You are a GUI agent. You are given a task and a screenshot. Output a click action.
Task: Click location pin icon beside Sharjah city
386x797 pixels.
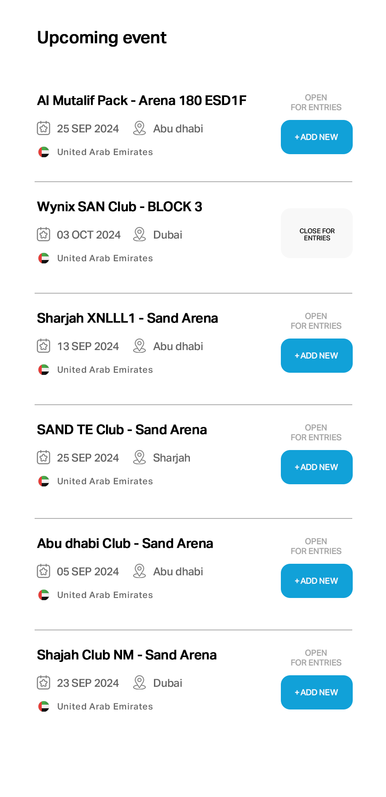139,457
